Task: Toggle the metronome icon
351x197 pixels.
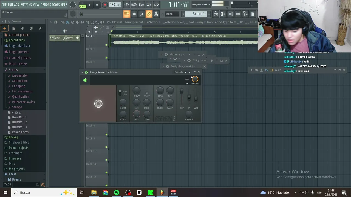Action: [x=126, y=5]
